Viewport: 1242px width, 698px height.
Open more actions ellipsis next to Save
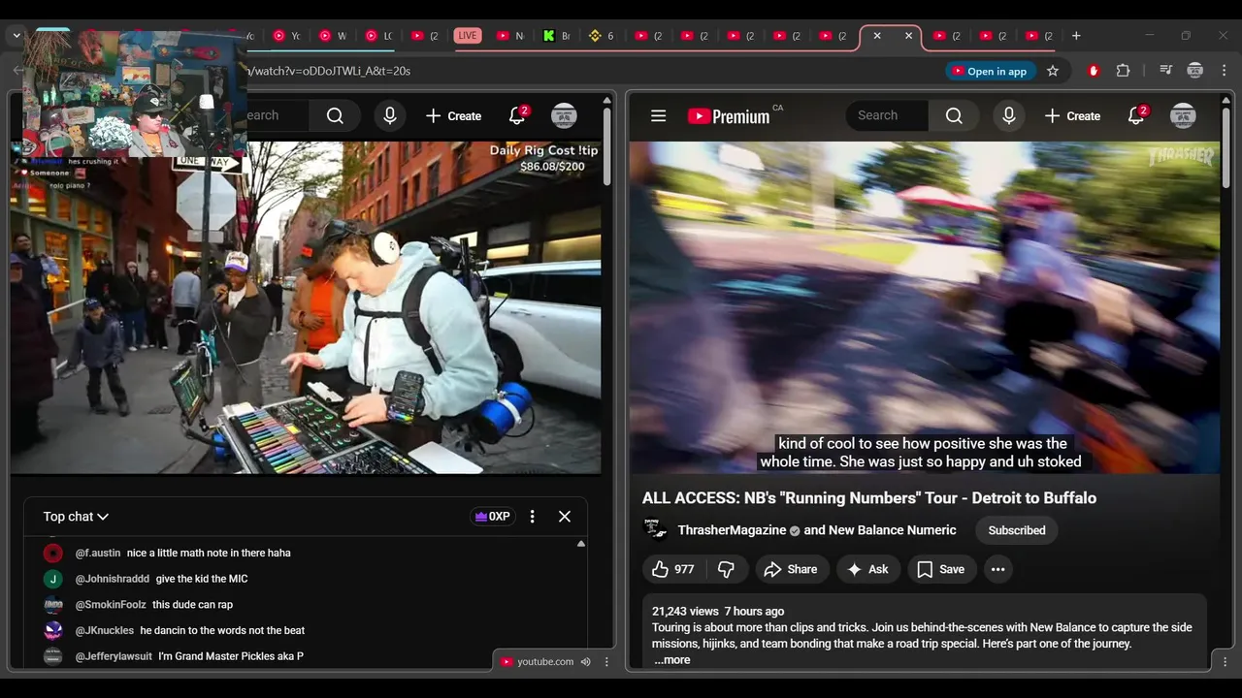pyautogui.click(x=997, y=570)
